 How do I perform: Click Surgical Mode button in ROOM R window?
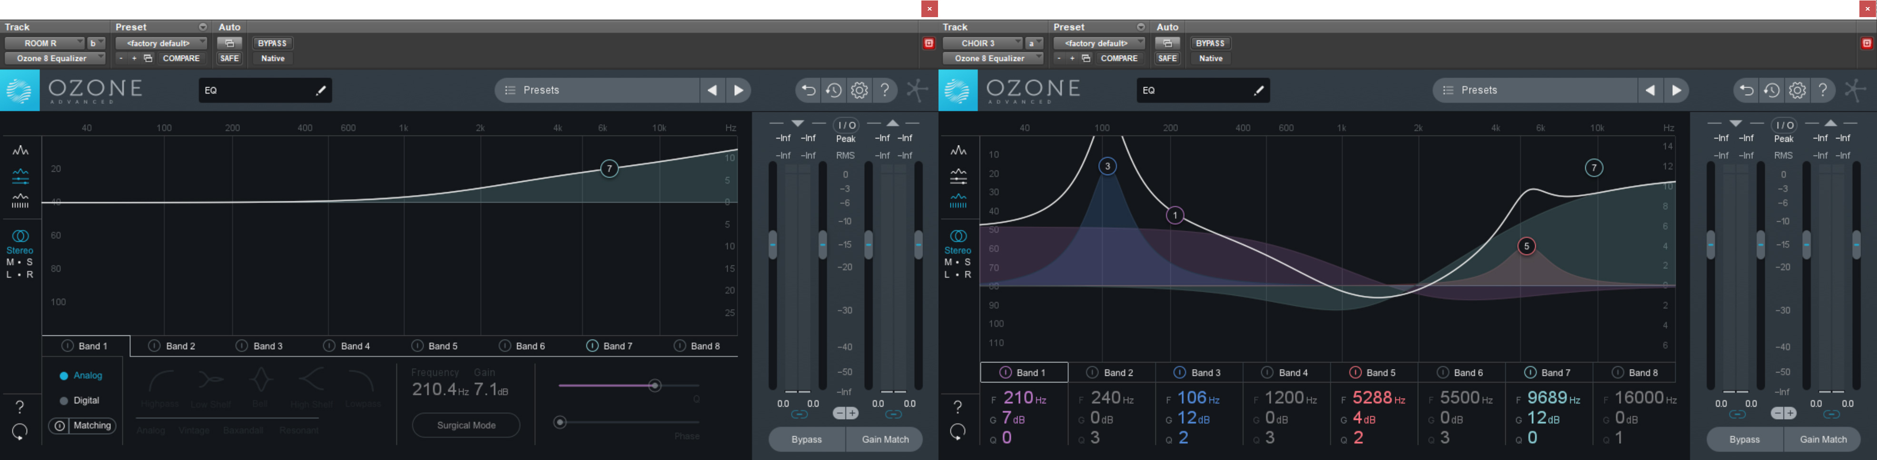tap(466, 425)
